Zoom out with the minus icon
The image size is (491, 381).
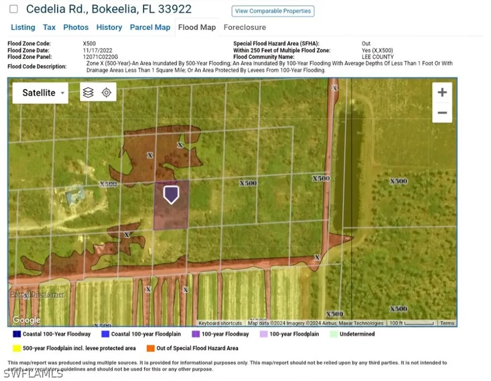(442, 113)
